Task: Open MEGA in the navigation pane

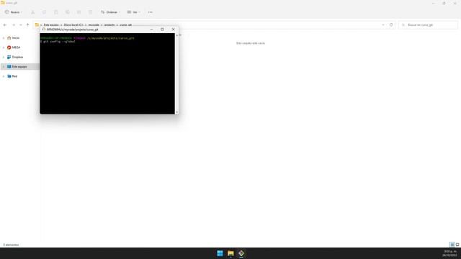Action: click(x=14, y=47)
